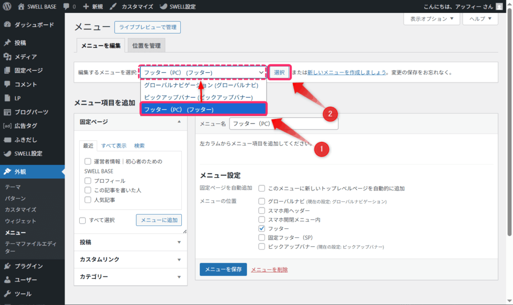Open テーマファイルエディター submenu item

pyautogui.click(x=31, y=247)
